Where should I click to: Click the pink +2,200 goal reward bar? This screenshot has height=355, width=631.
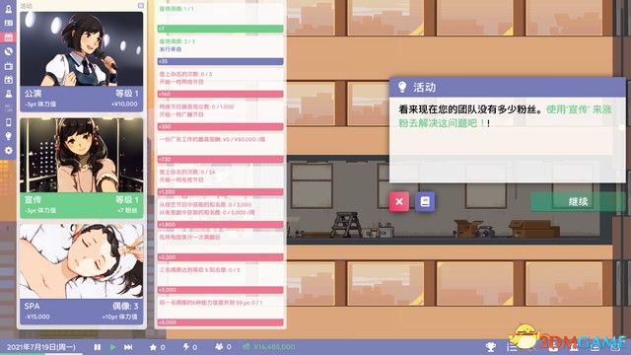[220, 257]
